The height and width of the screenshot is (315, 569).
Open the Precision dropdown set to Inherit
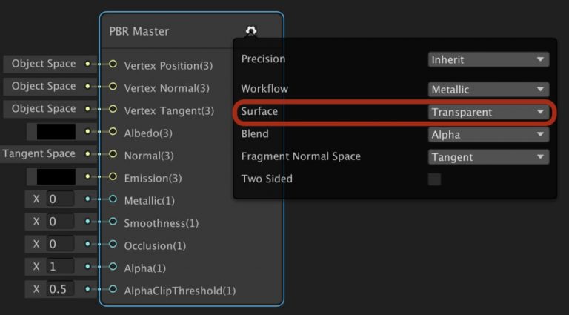click(488, 59)
